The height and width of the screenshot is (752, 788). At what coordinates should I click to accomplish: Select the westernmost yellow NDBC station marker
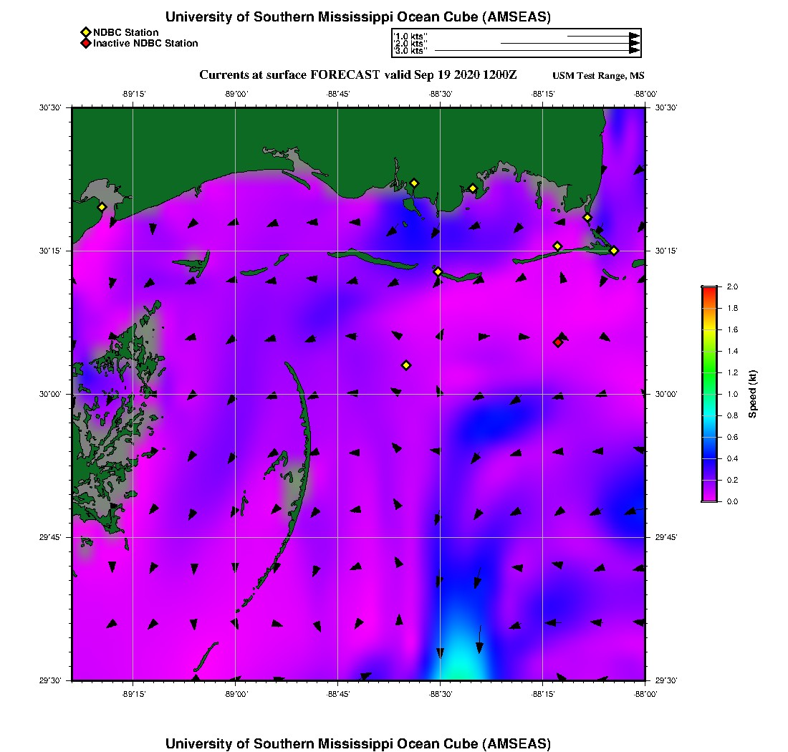coord(102,207)
